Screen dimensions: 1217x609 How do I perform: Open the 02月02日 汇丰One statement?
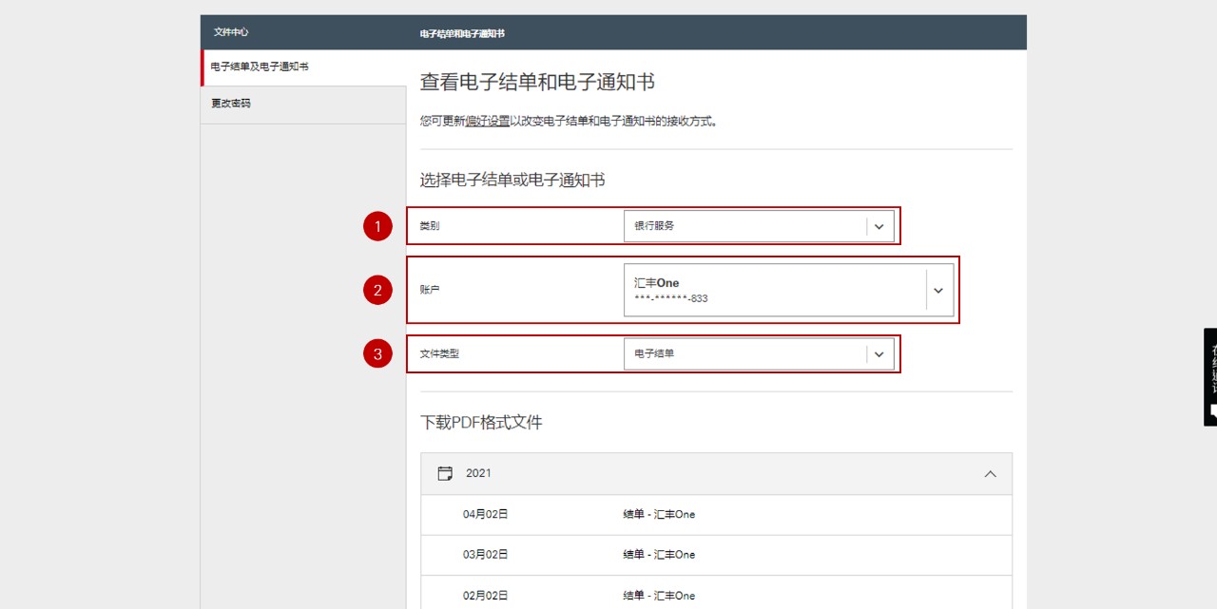point(716,594)
